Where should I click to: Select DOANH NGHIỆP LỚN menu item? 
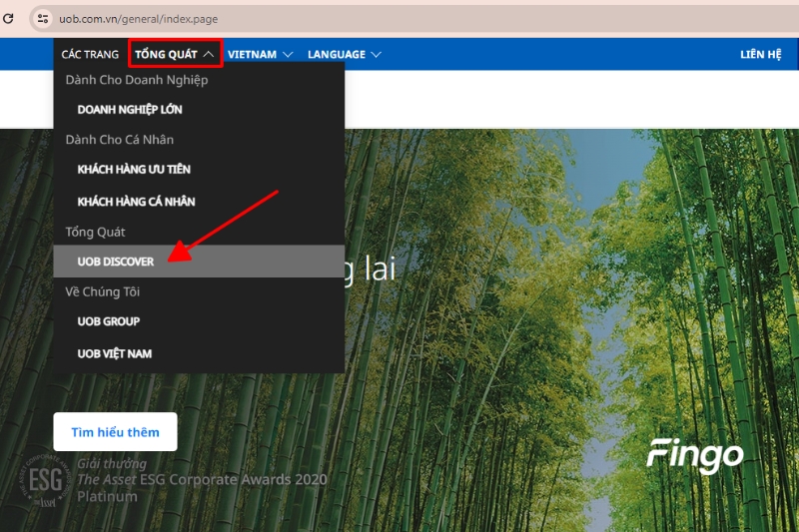pos(199,110)
